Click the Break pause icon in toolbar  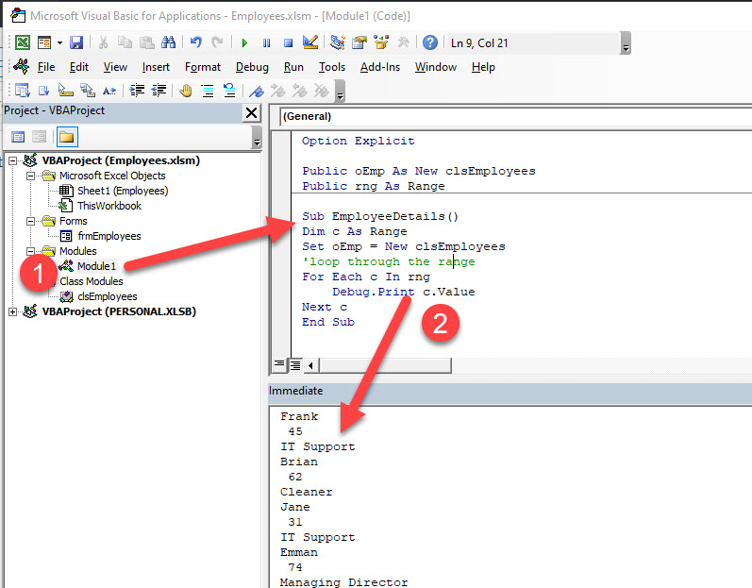[x=266, y=42]
